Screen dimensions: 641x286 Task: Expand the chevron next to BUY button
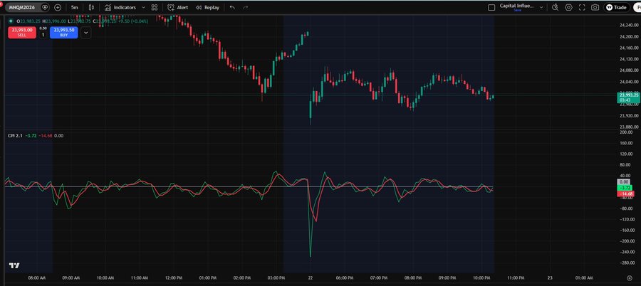pos(86,33)
